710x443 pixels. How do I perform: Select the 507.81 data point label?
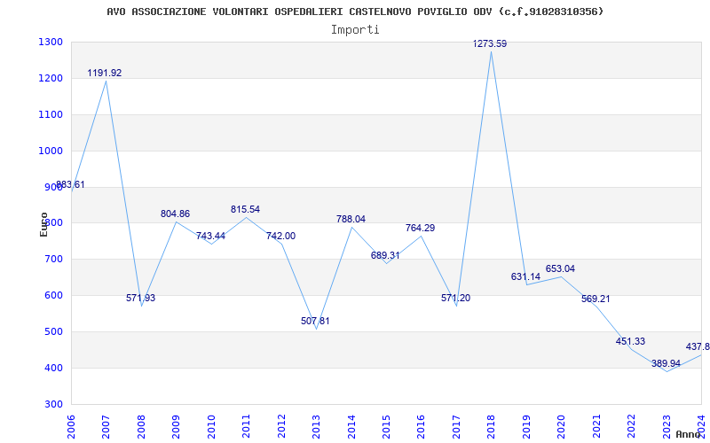pos(315,321)
